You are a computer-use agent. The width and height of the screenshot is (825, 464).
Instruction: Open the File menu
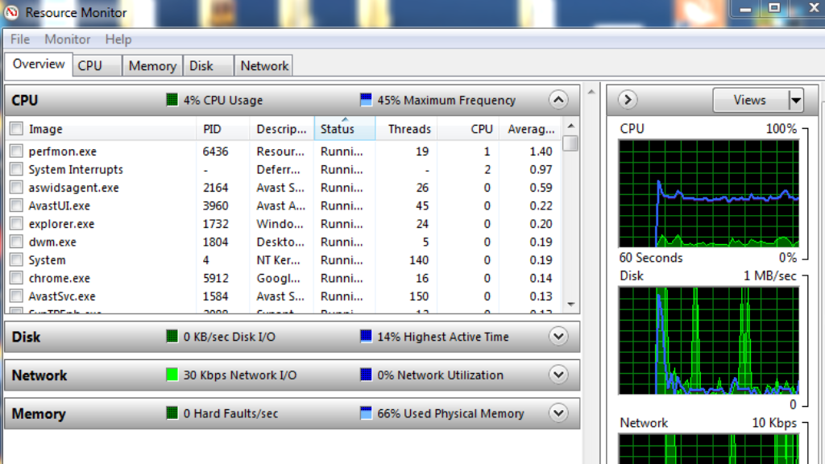[x=19, y=39]
